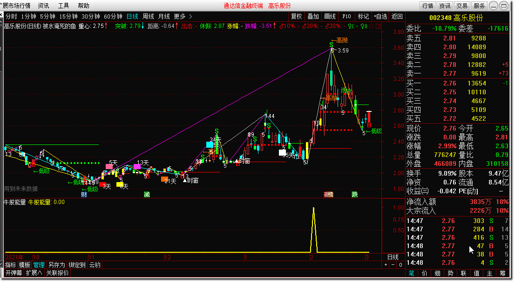Click the split-pane icon in indicator header
The height and width of the screenshot is (282, 515).
[x=378, y=26]
